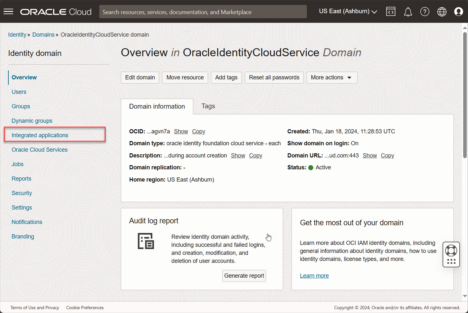
Task: Open the user profile avatar icon
Action: (458, 12)
